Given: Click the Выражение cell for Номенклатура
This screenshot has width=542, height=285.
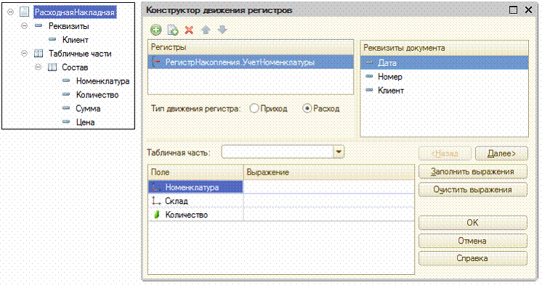Looking at the screenshot, I should point(328,187).
